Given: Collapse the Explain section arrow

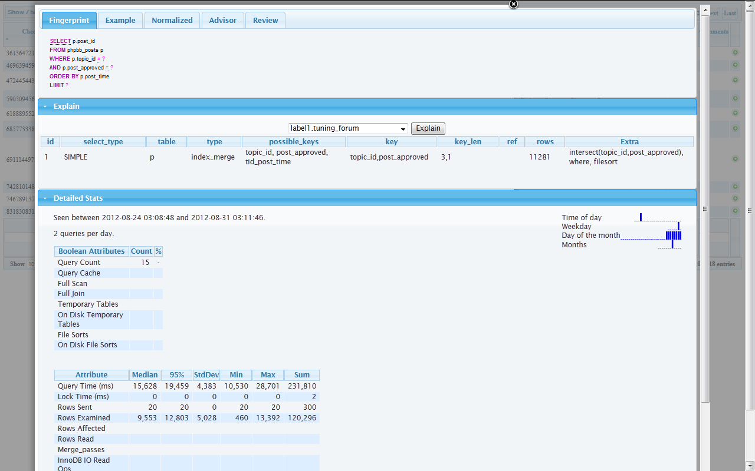Looking at the screenshot, I should point(45,107).
